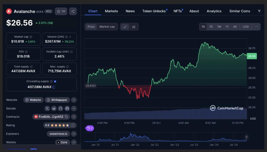Set chart range to 1D

click(203, 27)
